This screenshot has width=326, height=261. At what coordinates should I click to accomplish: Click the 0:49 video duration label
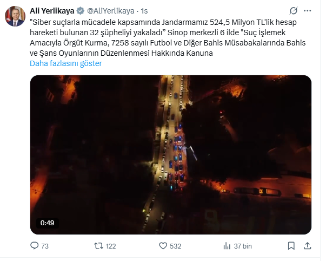(x=48, y=223)
